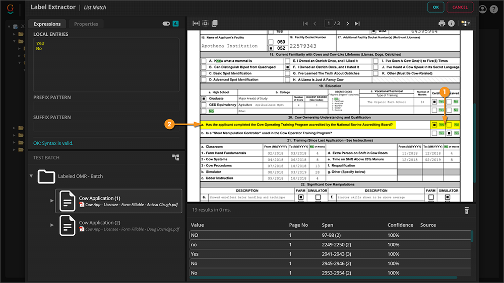Image resolution: width=504 pixels, height=283 pixels.
Task: Check 'Know what a mammal is' box
Action: pos(203,61)
